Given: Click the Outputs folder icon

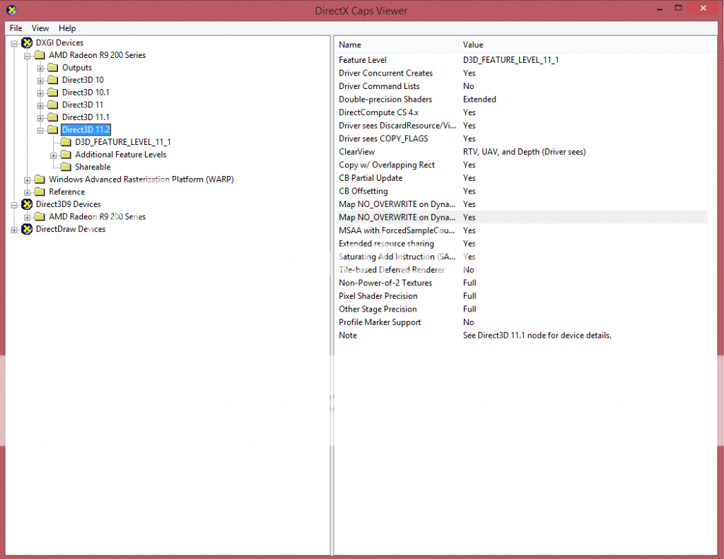Looking at the screenshot, I should point(52,67).
